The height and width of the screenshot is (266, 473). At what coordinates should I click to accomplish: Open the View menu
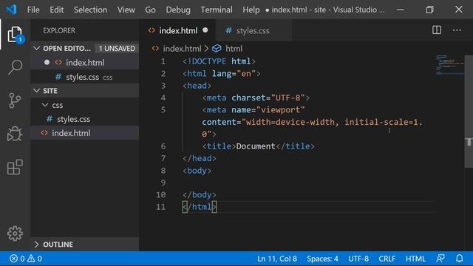click(x=126, y=10)
